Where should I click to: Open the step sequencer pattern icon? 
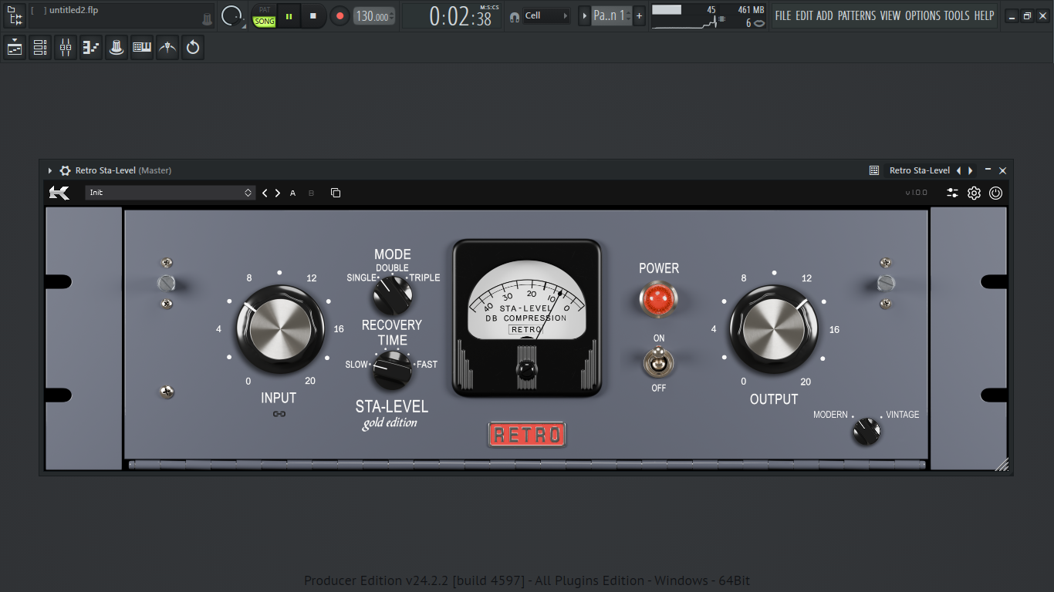tap(91, 48)
